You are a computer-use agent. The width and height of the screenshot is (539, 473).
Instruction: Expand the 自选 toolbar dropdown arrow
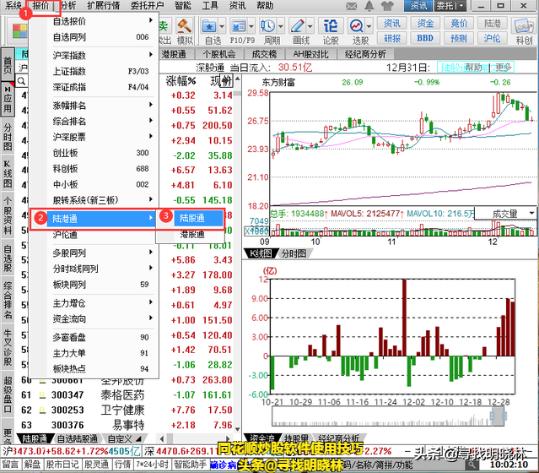tap(222, 26)
